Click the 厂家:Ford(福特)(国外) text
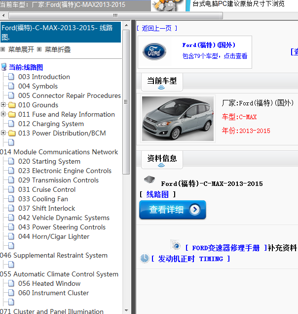The image size is (298, 314). tap(258, 103)
